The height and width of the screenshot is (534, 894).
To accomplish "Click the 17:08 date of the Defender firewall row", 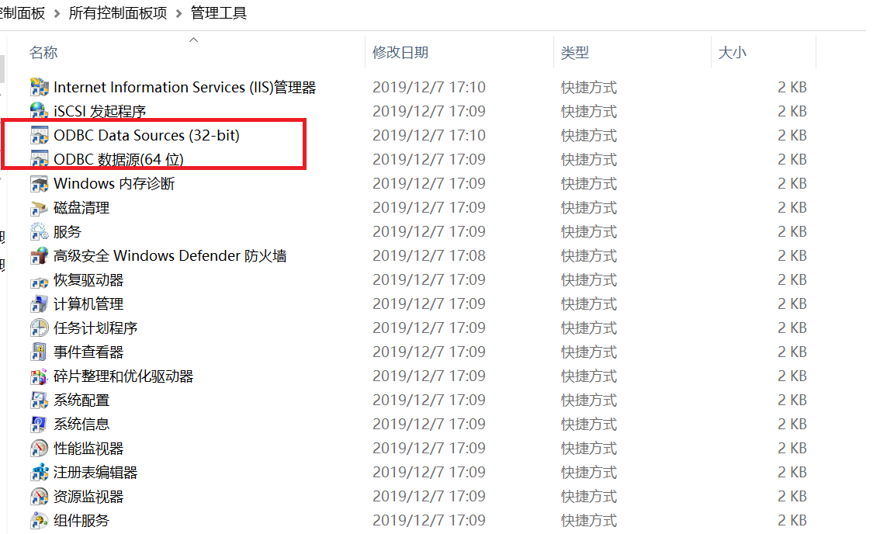I will (x=428, y=255).
